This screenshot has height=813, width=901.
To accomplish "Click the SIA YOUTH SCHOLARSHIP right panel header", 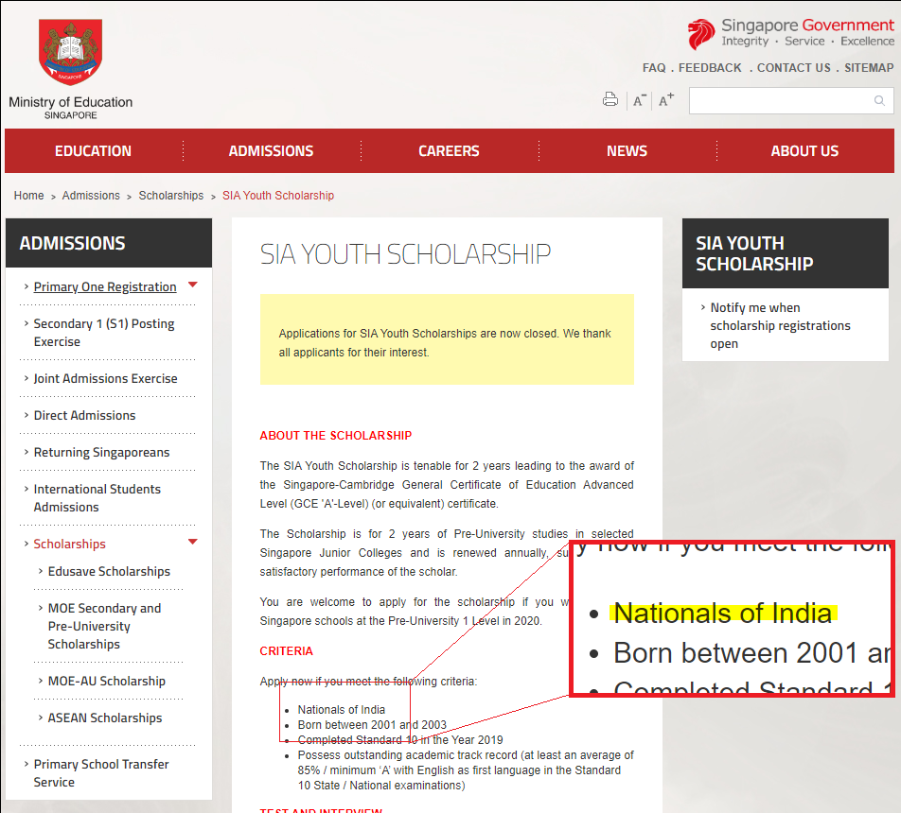I will [x=785, y=253].
